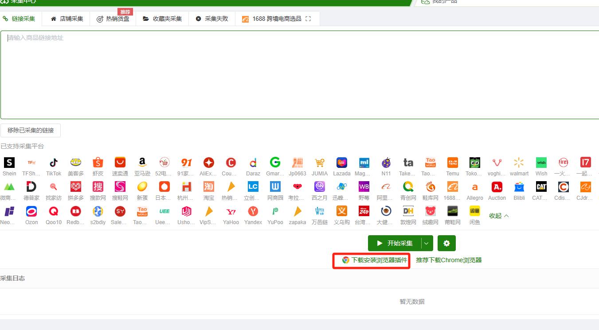Select the TikTok platform icon

coord(54,163)
